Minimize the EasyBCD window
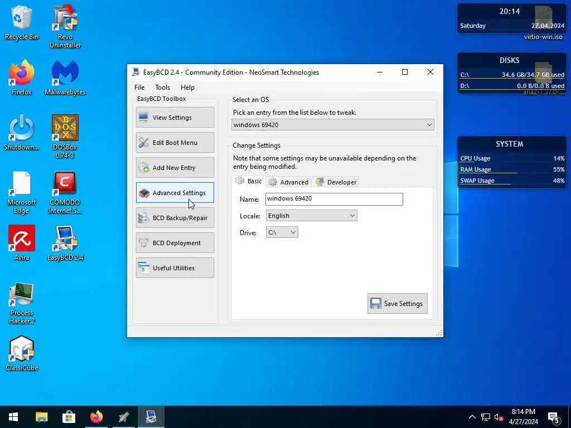571x428 pixels. pos(379,72)
